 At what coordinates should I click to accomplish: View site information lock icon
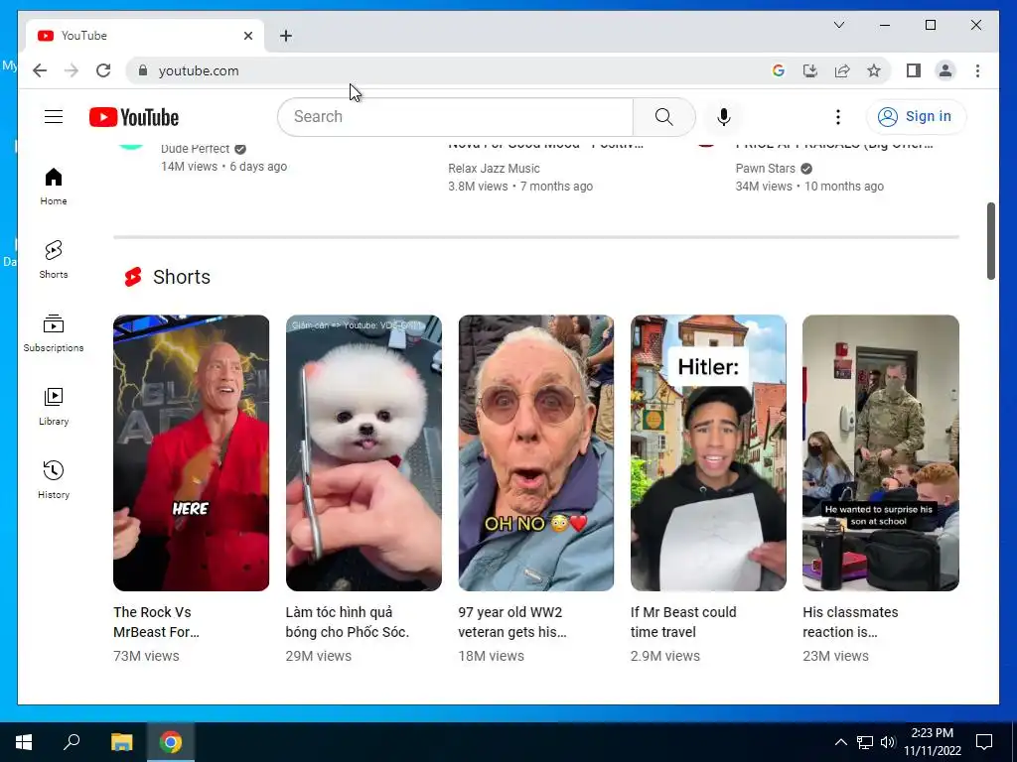pyautogui.click(x=143, y=70)
